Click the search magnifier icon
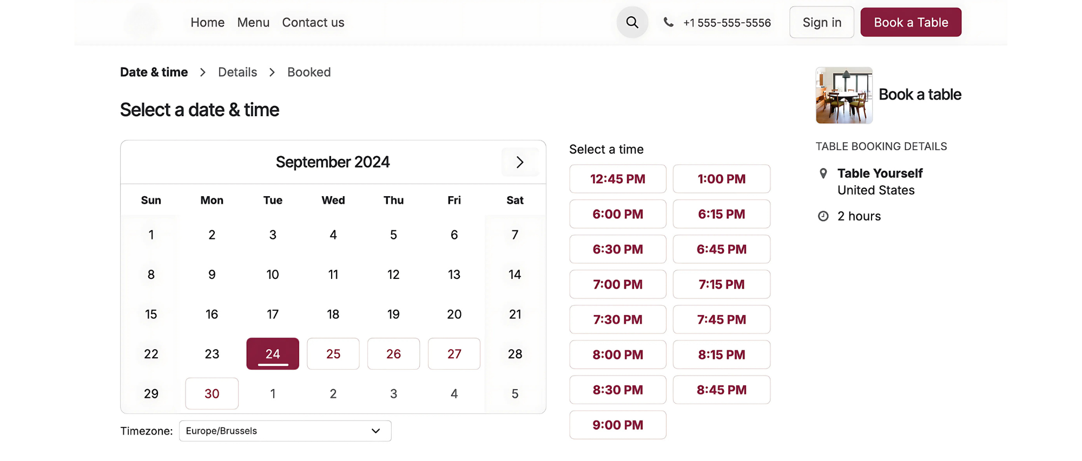Viewport: 1082px width, 461px height. pyautogui.click(x=632, y=23)
